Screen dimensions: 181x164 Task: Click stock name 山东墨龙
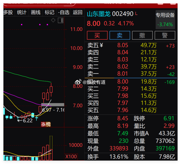pyautogui.click(x=99, y=14)
